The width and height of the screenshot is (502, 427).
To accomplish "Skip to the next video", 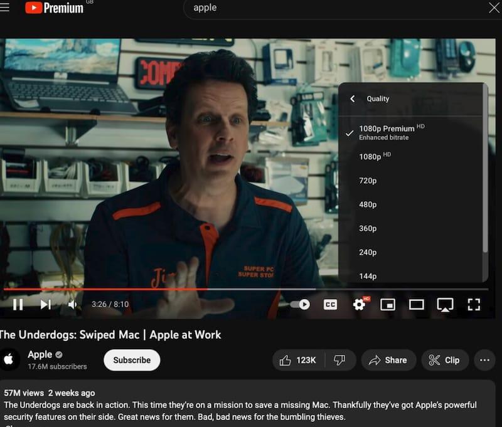I will (45, 305).
